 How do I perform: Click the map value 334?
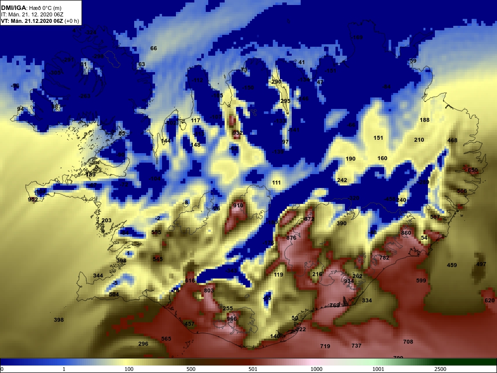(x=367, y=300)
